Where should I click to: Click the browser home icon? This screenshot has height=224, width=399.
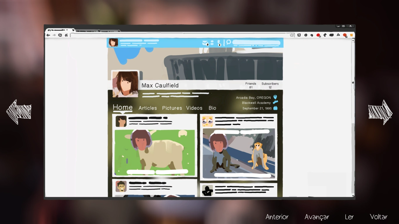pyautogui.click(x=66, y=35)
